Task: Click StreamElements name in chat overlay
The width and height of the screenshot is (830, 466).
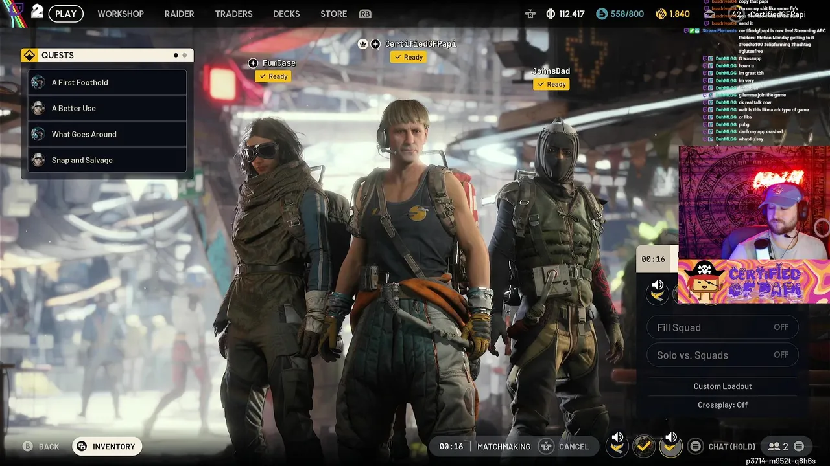Action: (719, 30)
